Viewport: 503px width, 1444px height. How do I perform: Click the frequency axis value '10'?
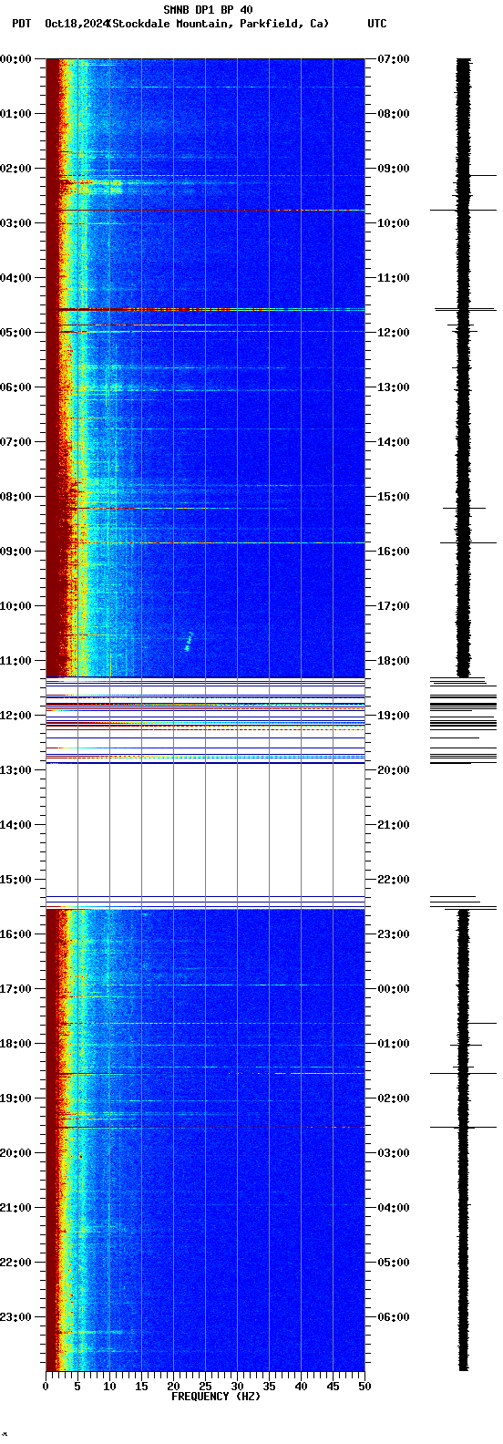[x=109, y=1387]
